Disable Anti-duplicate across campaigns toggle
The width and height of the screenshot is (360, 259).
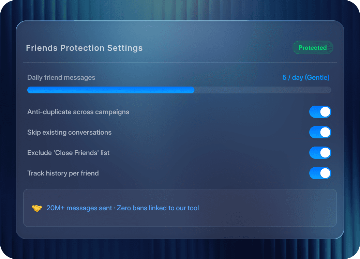[x=320, y=112]
